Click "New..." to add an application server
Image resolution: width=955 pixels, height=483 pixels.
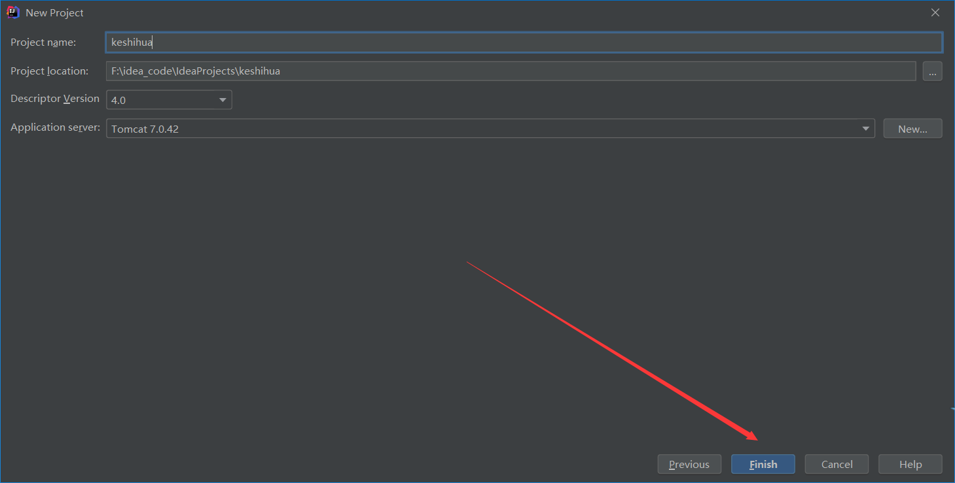[x=912, y=128]
